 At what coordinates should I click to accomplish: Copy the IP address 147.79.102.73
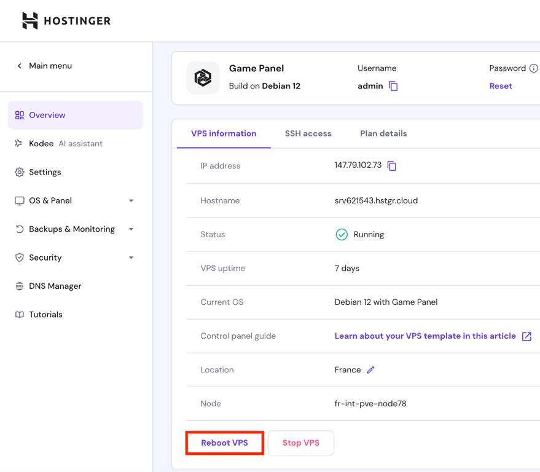coord(392,165)
